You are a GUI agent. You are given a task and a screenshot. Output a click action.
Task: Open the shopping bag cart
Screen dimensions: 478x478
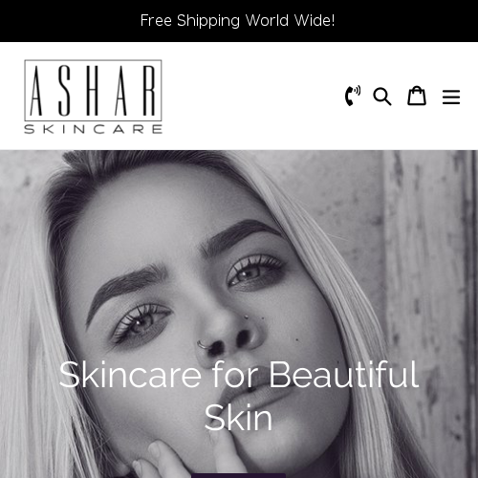[417, 96]
